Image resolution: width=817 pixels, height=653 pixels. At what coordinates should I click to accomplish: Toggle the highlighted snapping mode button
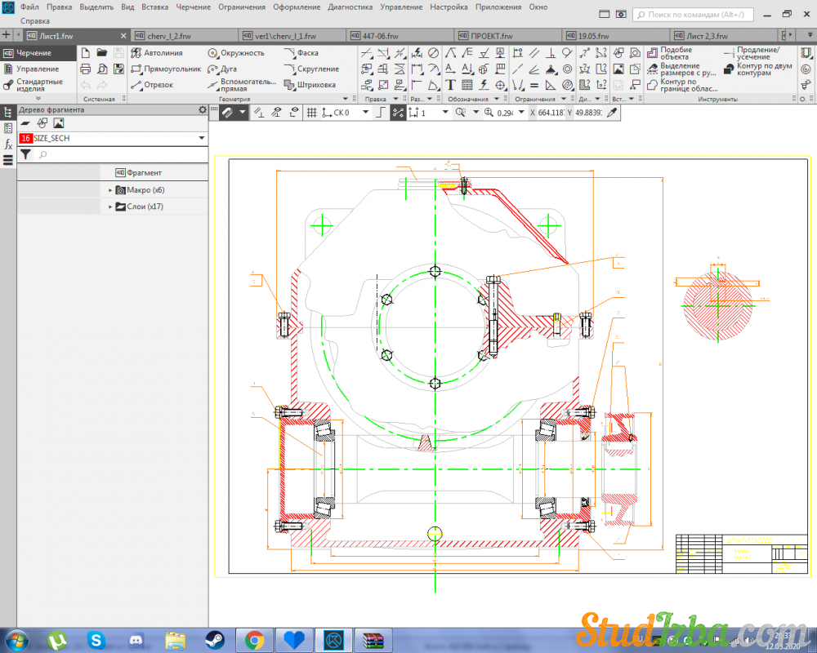[398, 113]
